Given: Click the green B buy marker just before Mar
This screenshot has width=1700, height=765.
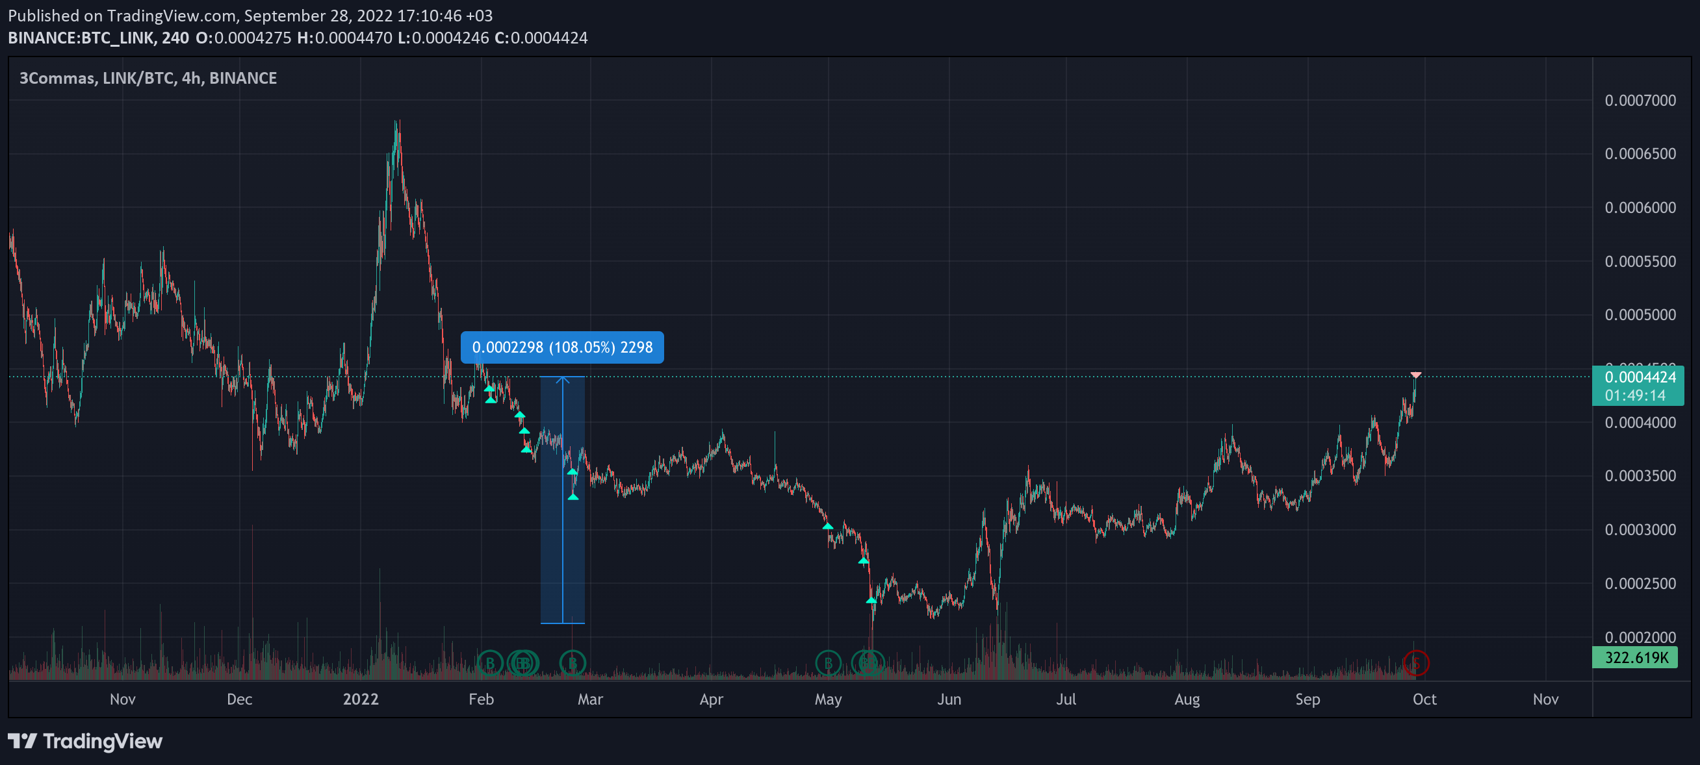Looking at the screenshot, I should point(572,663).
